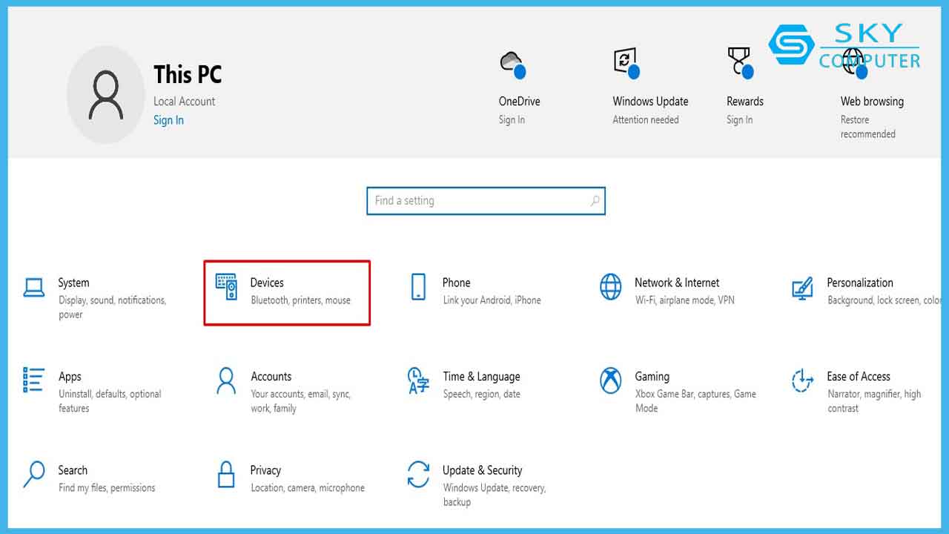Open the Search magnifier icon
The height and width of the screenshot is (534, 949).
34,474
